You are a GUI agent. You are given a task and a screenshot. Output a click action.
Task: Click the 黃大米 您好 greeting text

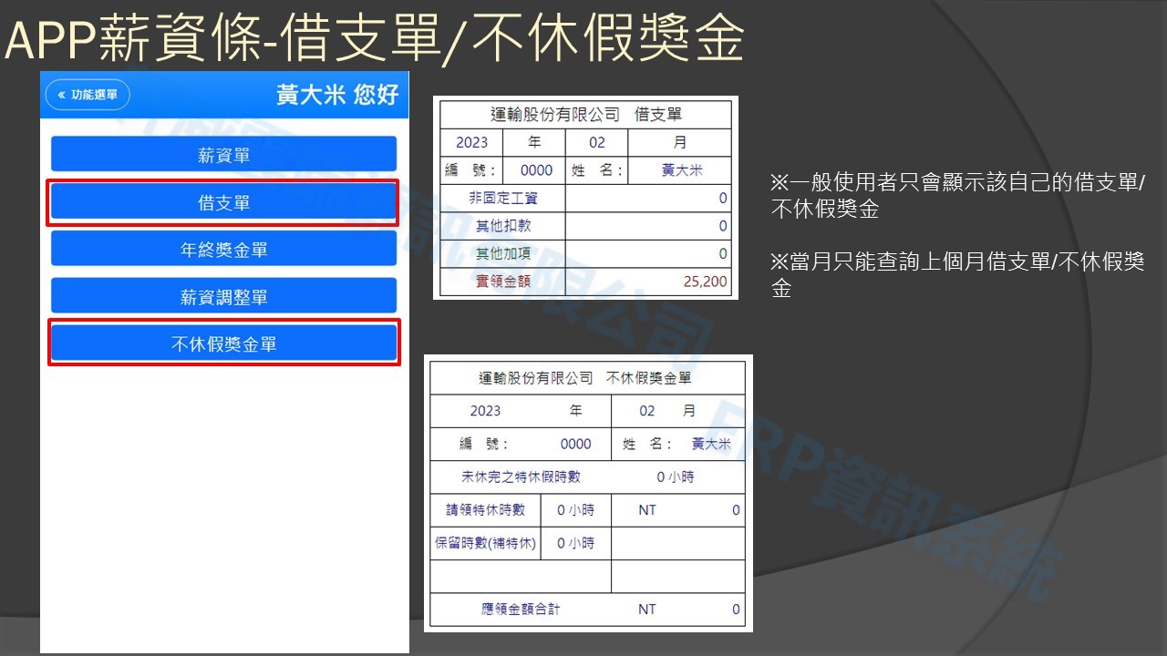pyautogui.click(x=337, y=95)
